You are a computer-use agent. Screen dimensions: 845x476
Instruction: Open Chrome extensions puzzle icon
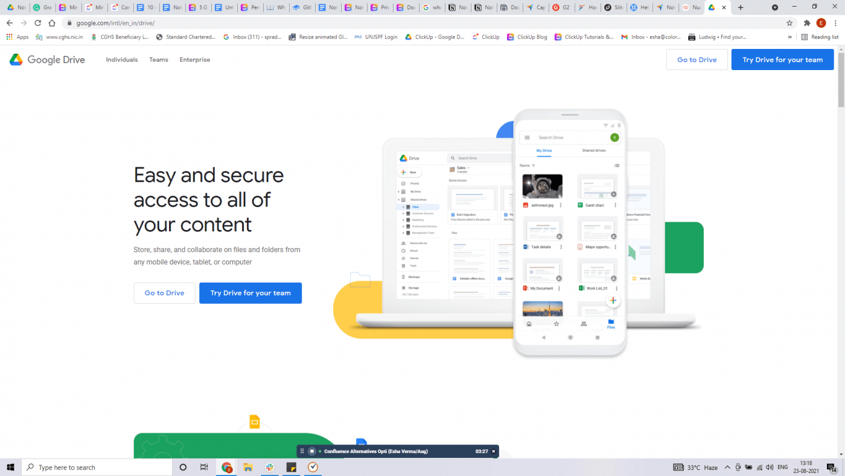(807, 23)
